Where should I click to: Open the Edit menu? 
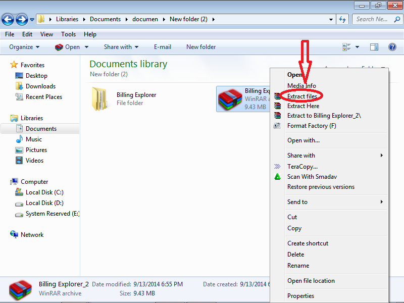[27, 34]
